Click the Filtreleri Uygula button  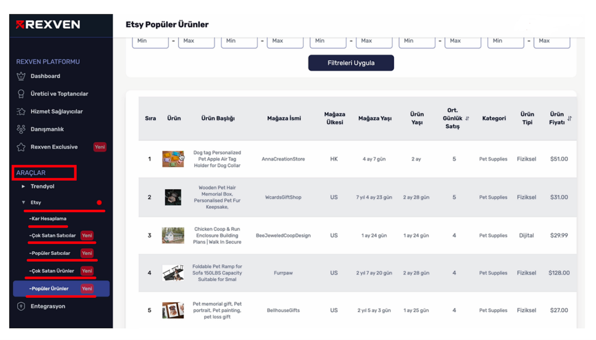click(x=351, y=63)
